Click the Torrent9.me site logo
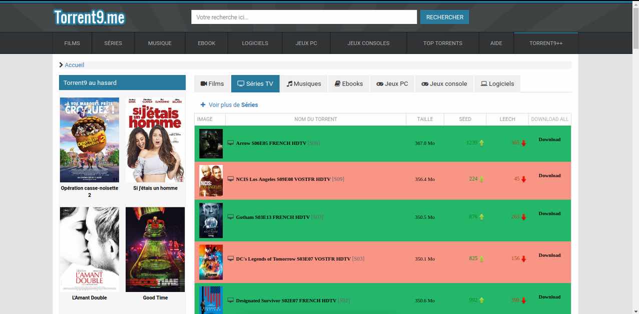This screenshot has width=639, height=314. coord(89,17)
